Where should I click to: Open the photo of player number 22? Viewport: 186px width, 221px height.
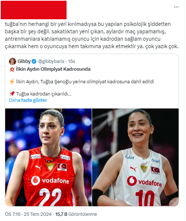coord(48,157)
